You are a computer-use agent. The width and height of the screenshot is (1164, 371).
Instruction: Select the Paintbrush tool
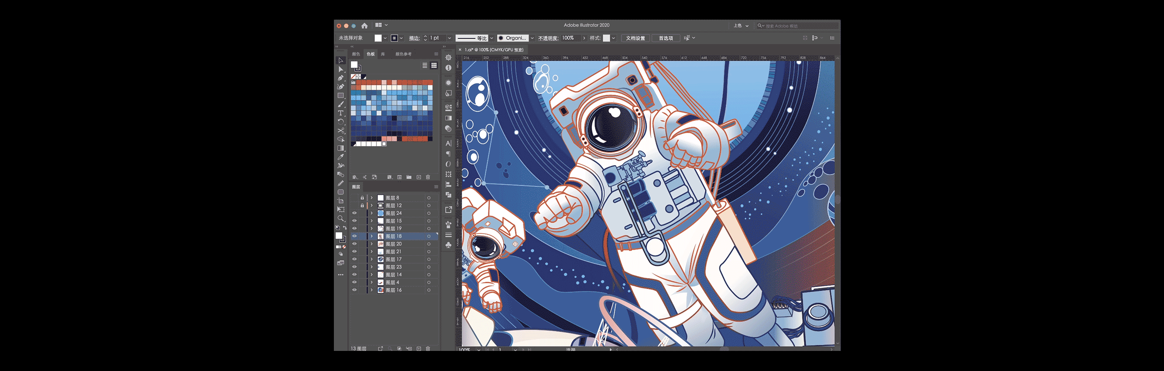click(341, 104)
